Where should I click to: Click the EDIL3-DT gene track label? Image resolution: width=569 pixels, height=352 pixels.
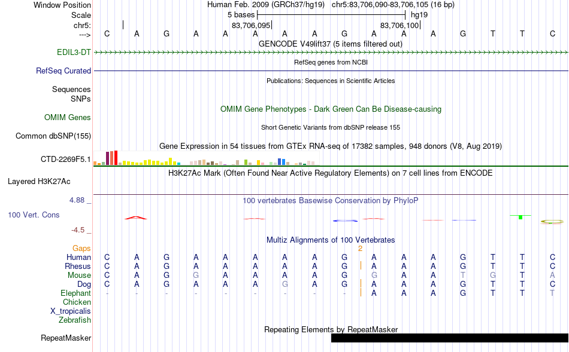(74, 52)
